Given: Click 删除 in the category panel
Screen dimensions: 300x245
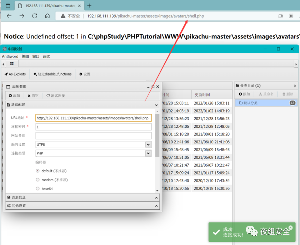Looking at the screenshot, I should click(288, 94).
